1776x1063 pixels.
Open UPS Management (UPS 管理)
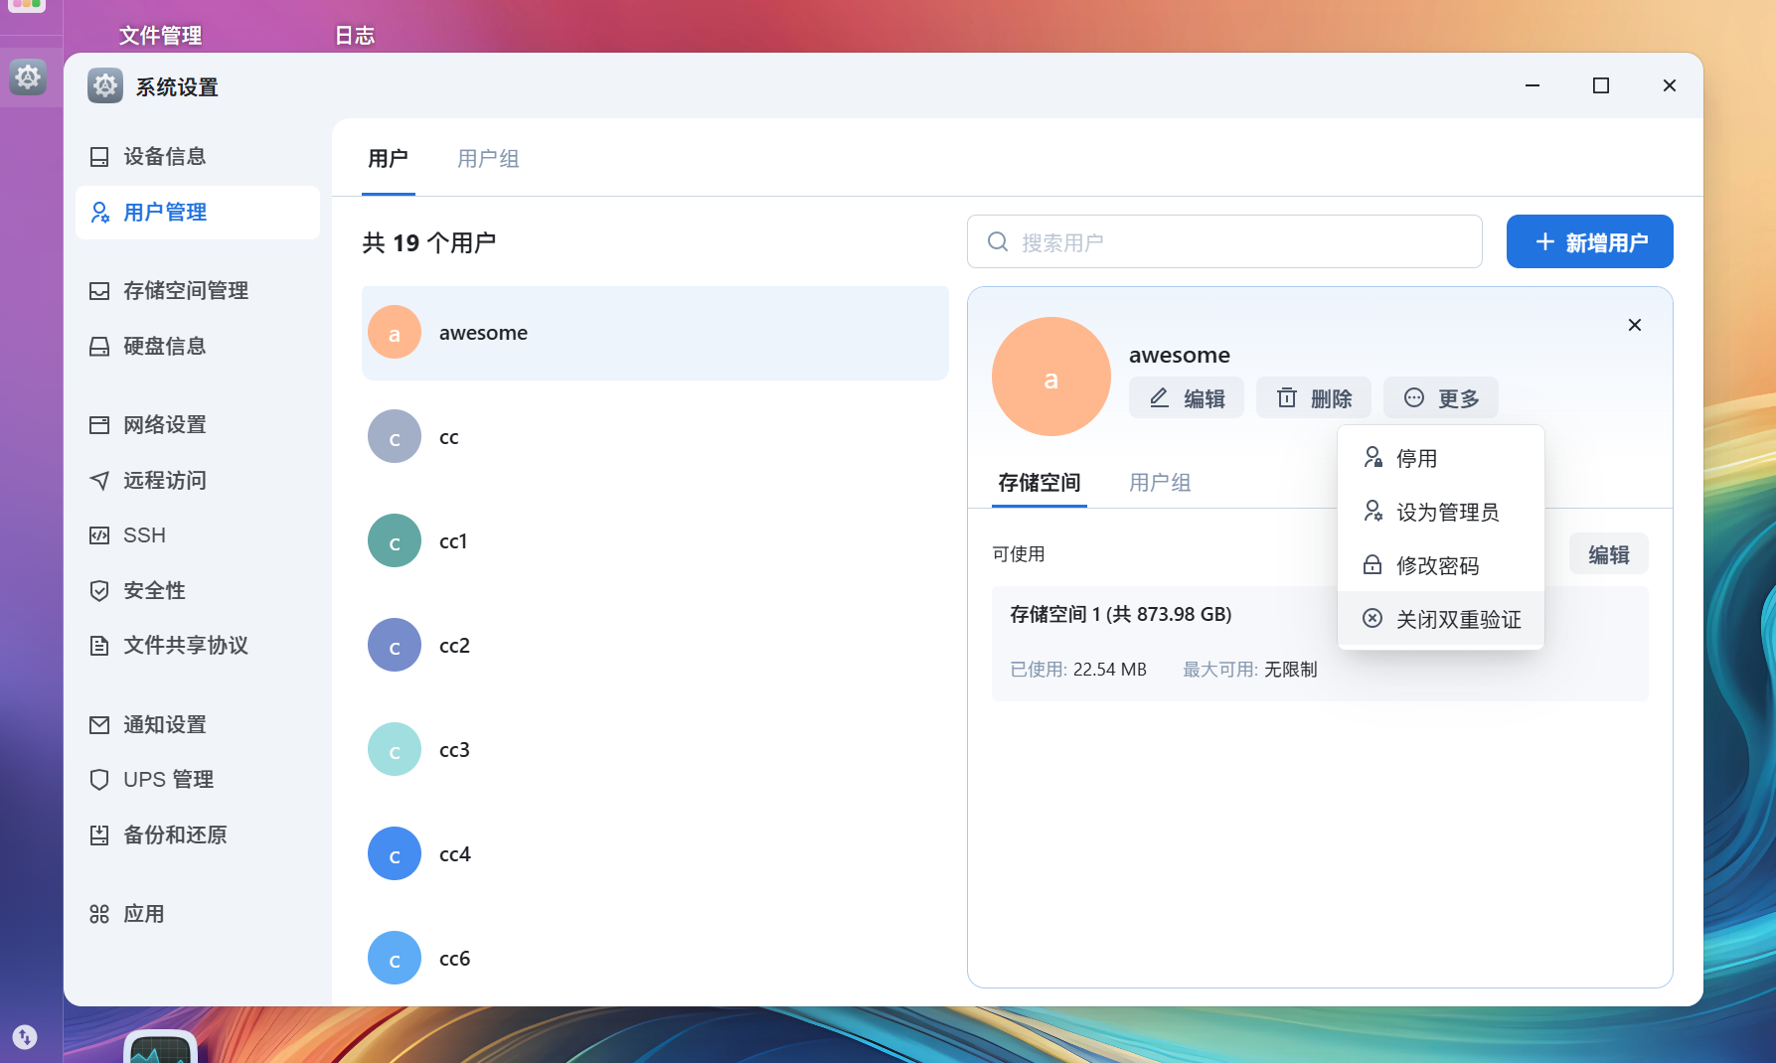point(168,780)
